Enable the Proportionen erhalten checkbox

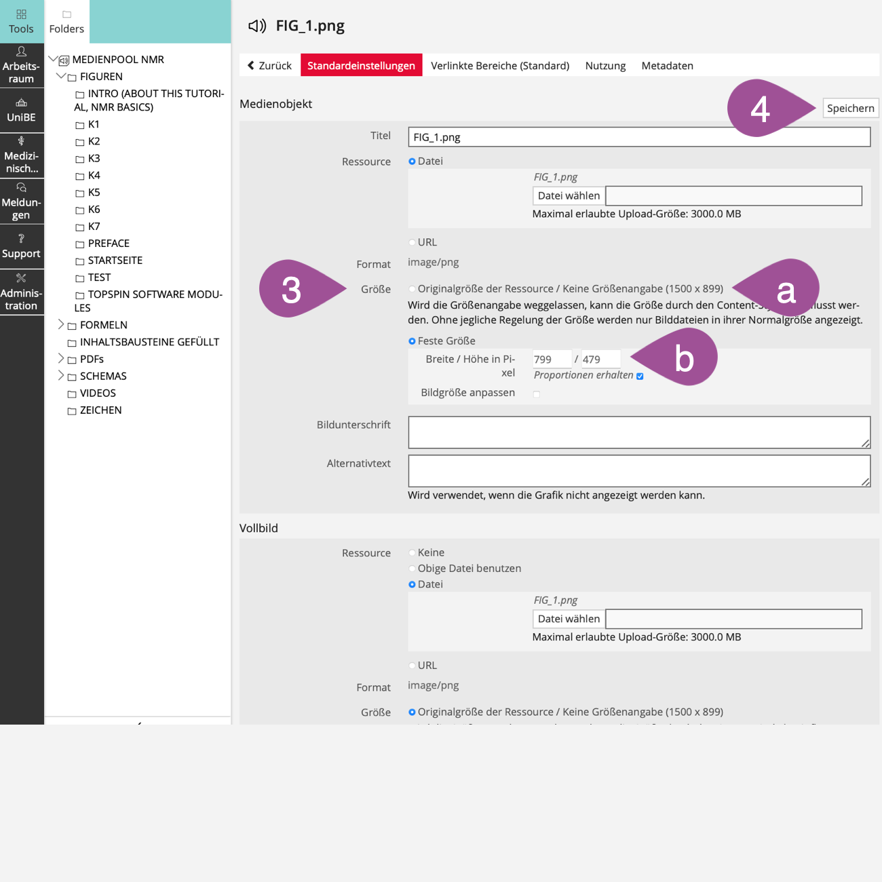(x=640, y=376)
